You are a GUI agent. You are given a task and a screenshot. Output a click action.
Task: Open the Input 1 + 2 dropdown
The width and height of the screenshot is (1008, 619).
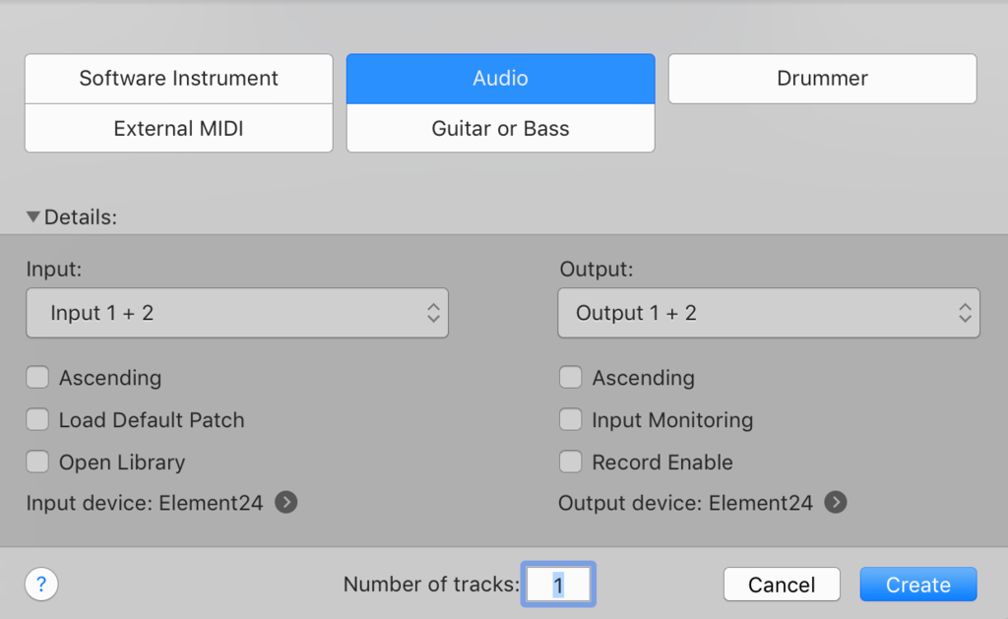237,313
